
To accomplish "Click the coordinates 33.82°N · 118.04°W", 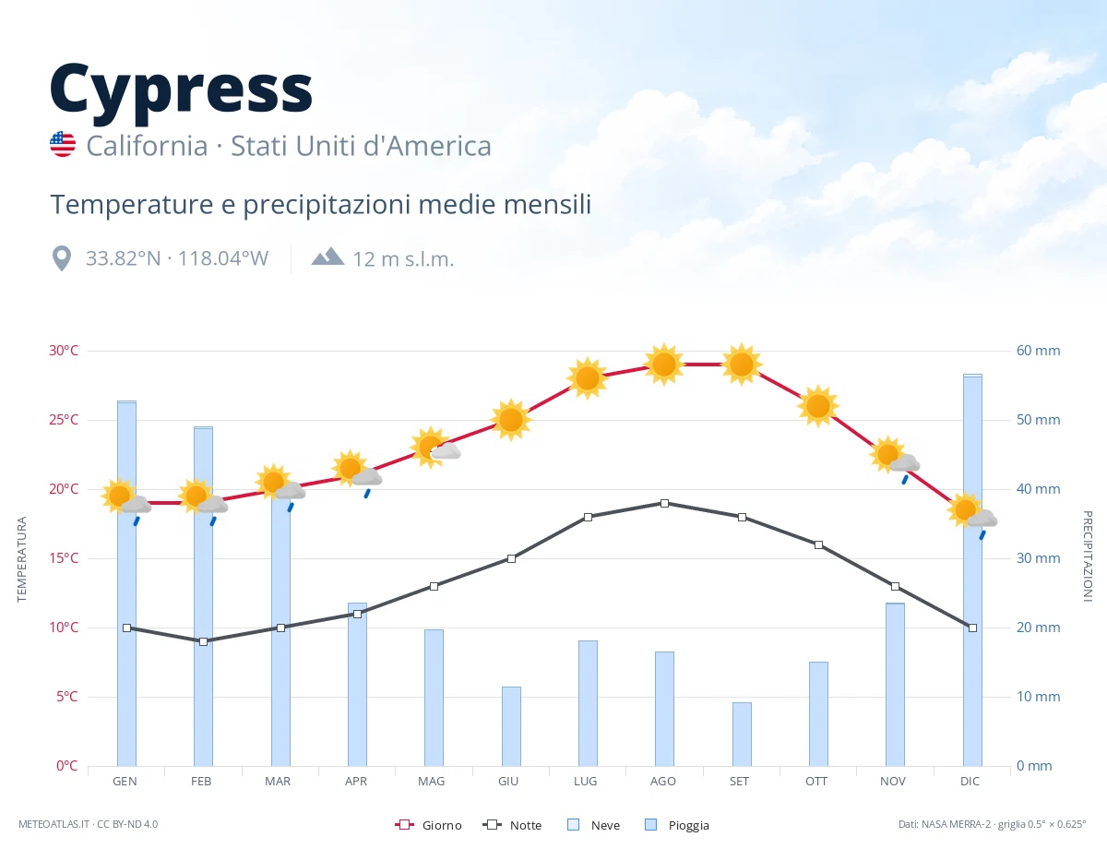I will click(177, 258).
